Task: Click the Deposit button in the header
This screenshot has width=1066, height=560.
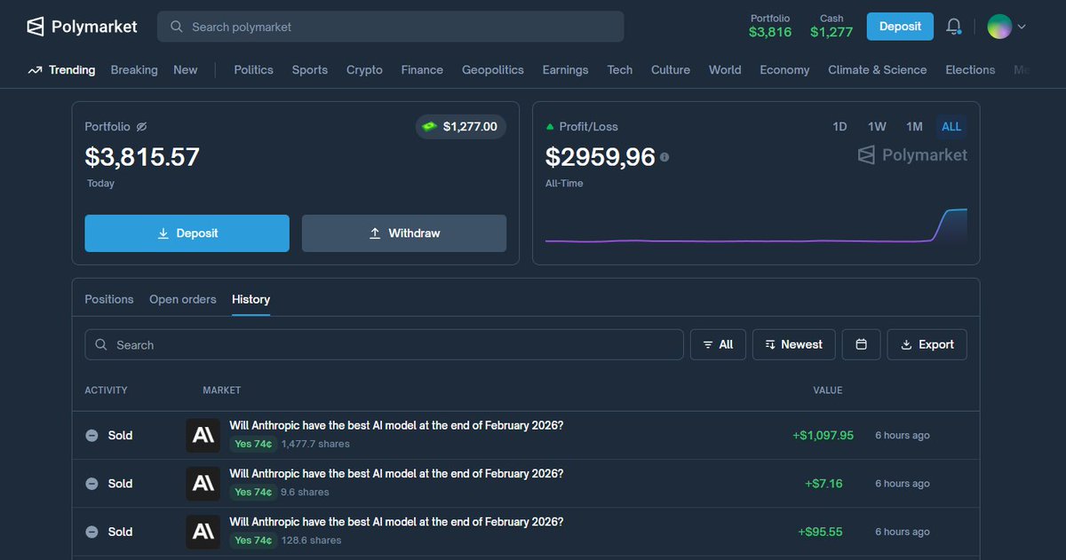Action: tap(900, 27)
